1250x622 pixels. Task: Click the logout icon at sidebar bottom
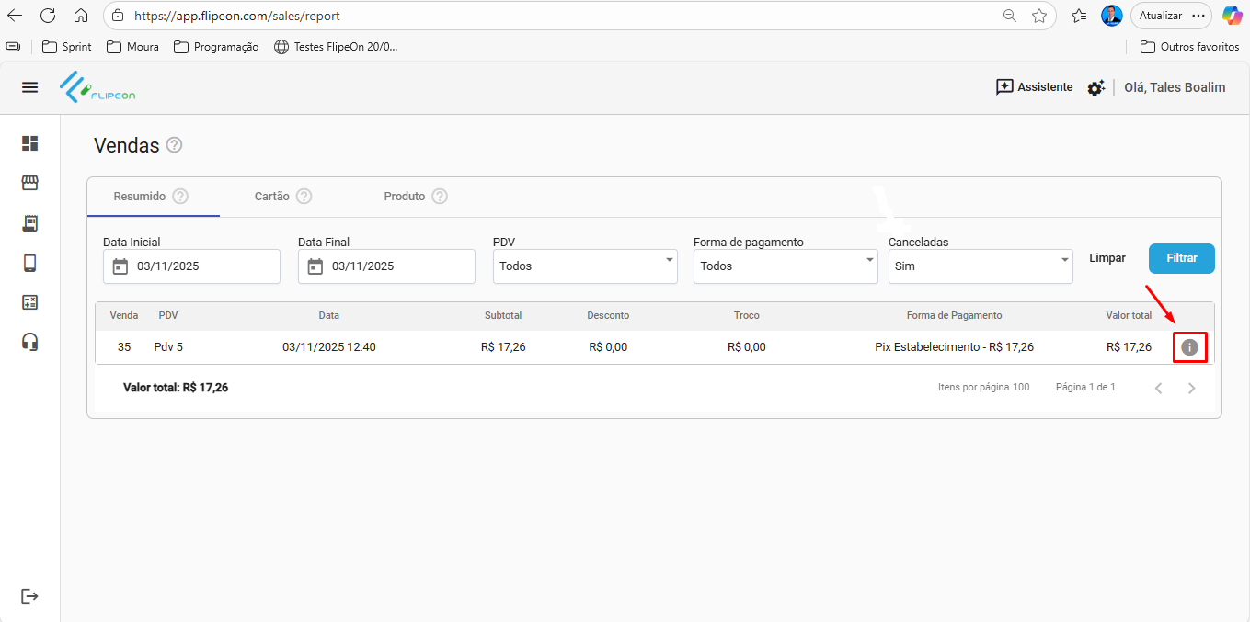tap(30, 596)
